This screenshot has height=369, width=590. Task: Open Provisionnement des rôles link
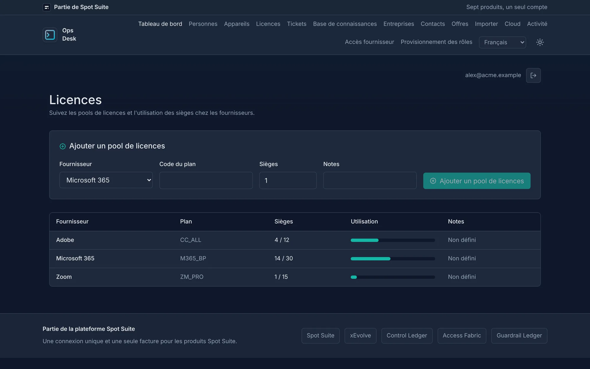click(x=436, y=42)
